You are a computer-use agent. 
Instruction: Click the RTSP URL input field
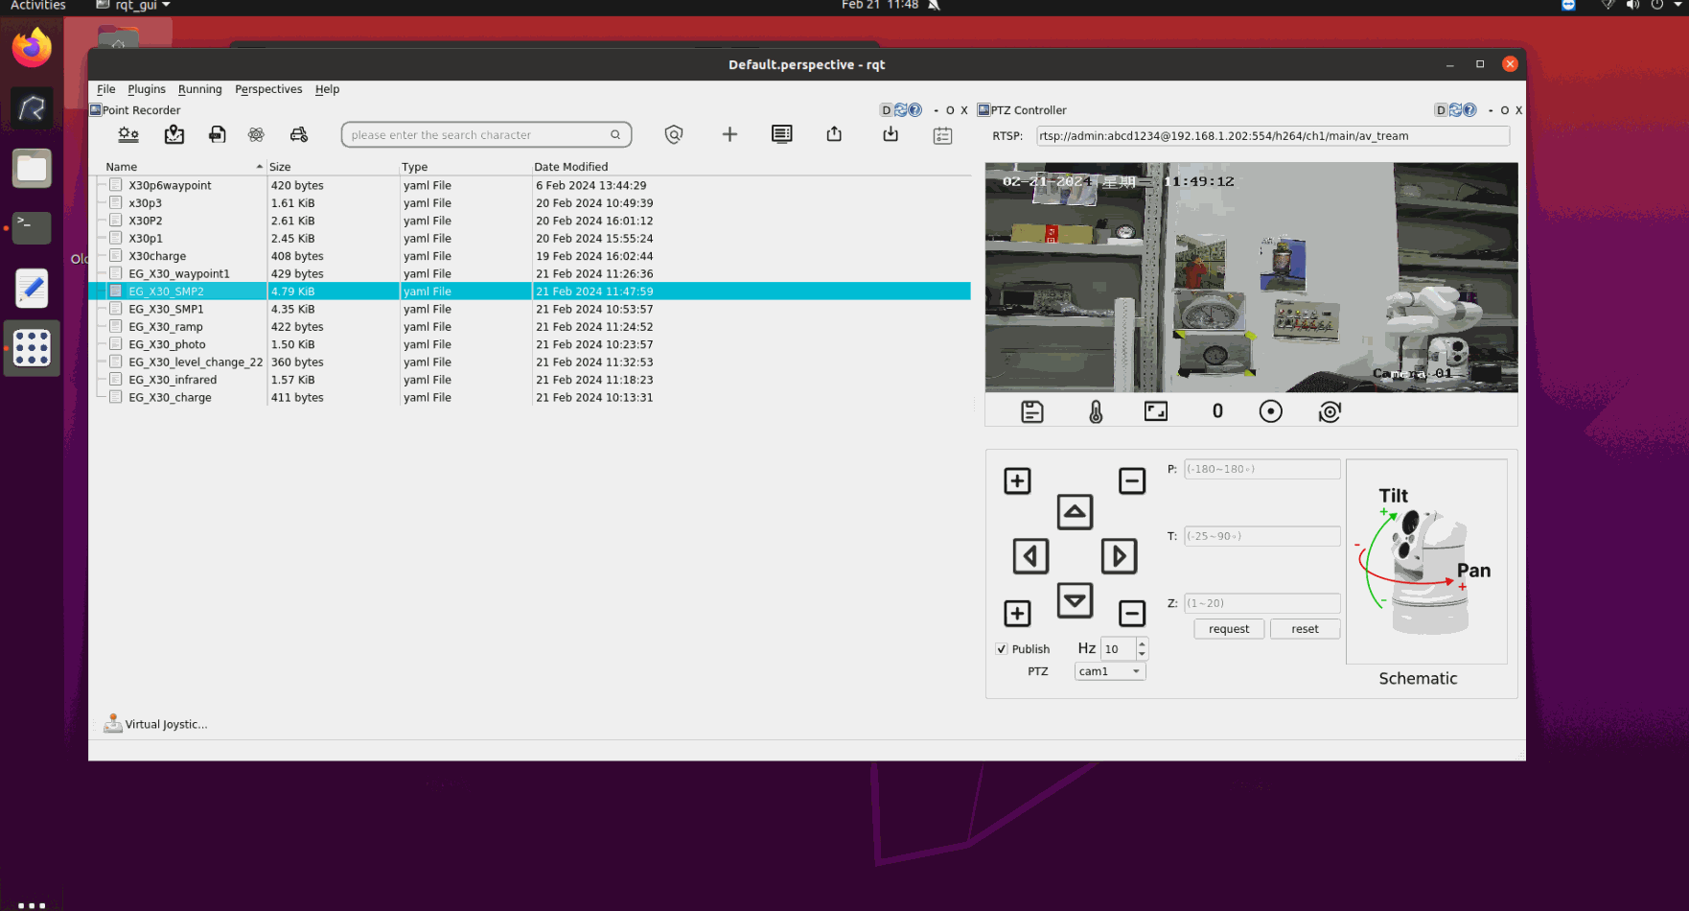click(x=1272, y=136)
